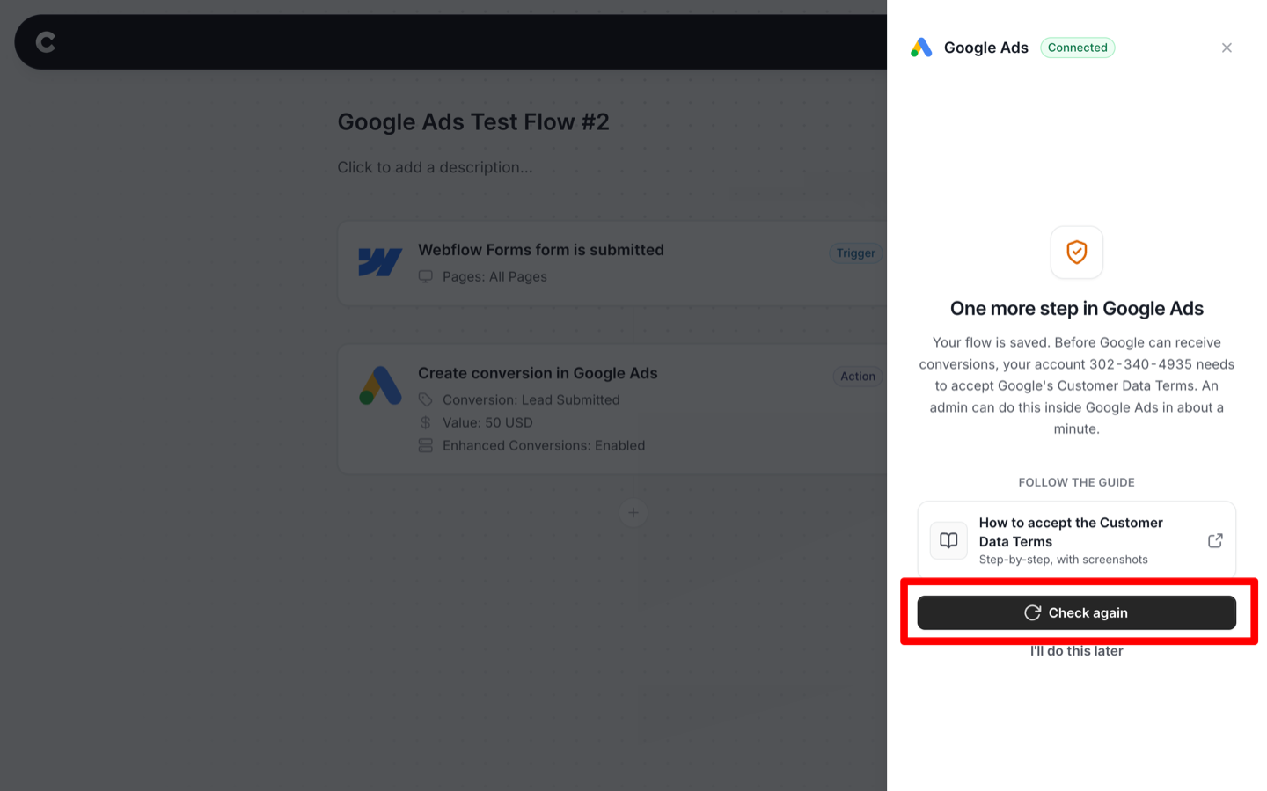The image size is (1267, 791).
Task: Click Value: 50 USD text
Action: coord(487,422)
